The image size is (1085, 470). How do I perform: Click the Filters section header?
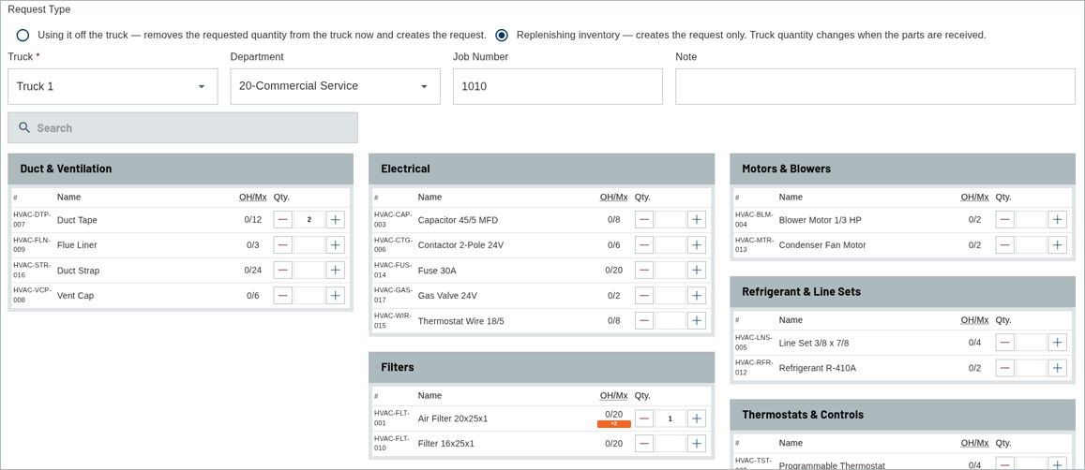click(x=542, y=367)
